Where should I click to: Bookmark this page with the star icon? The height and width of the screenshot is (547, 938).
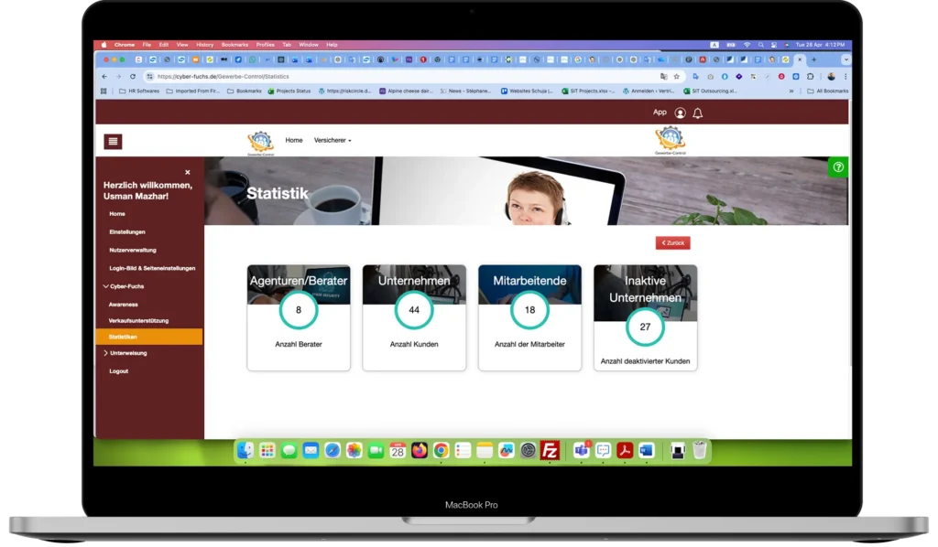pos(677,77)
